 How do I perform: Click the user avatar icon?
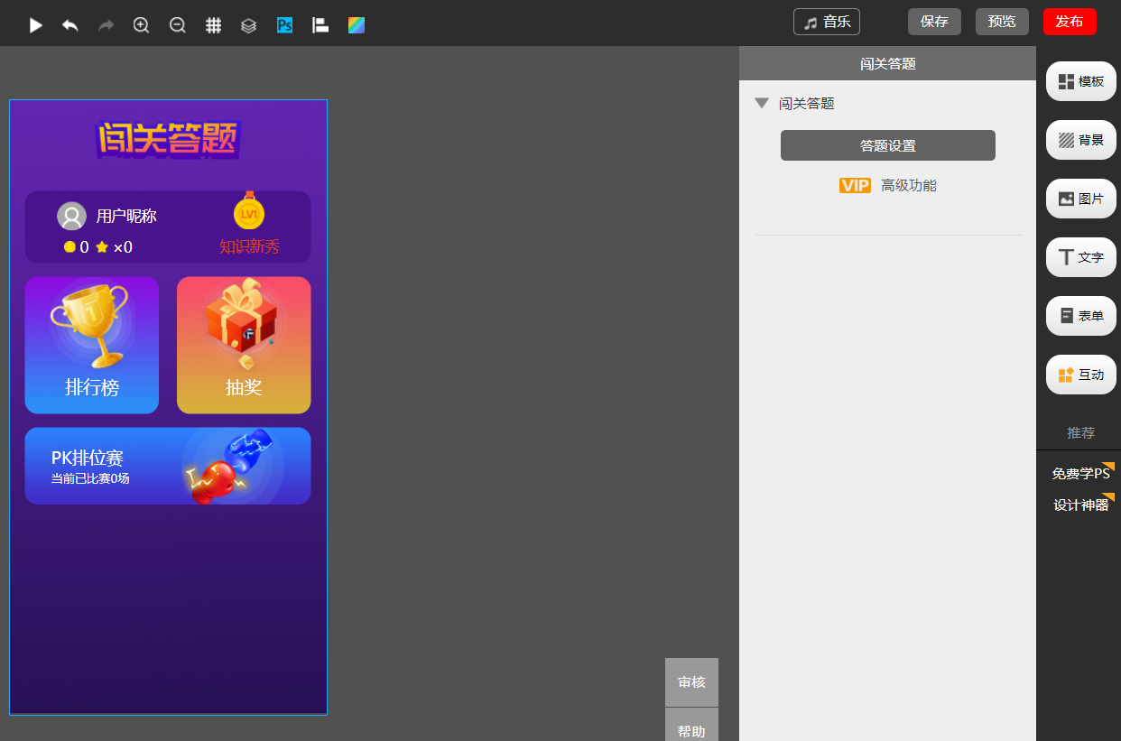point(71,217)
